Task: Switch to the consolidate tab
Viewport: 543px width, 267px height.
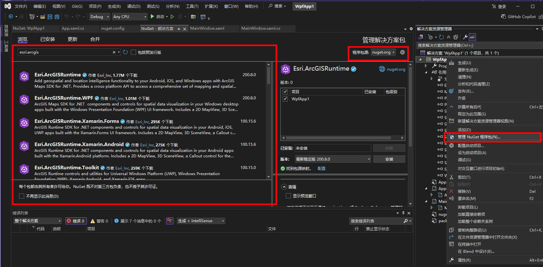Action: pos(95,39)
